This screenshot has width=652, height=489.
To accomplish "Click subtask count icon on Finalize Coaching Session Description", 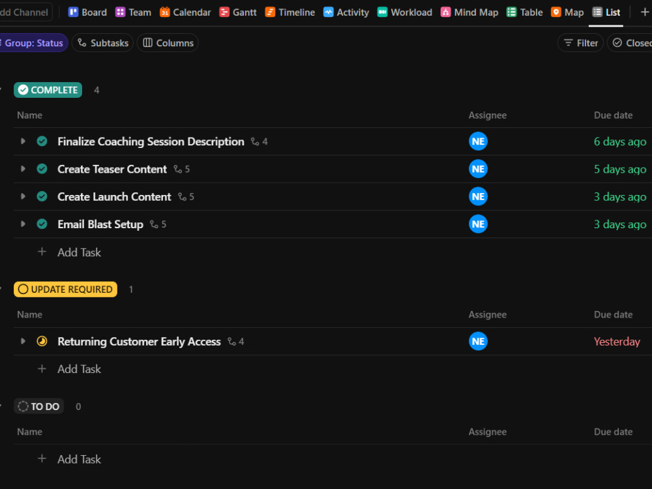I will (x=259, y=141).
